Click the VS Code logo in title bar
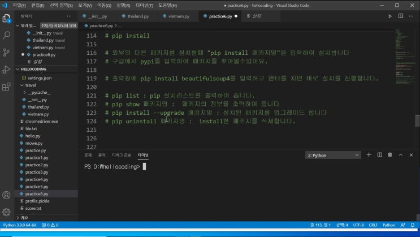This screenshot has width=420, height=237. point(5,5)
